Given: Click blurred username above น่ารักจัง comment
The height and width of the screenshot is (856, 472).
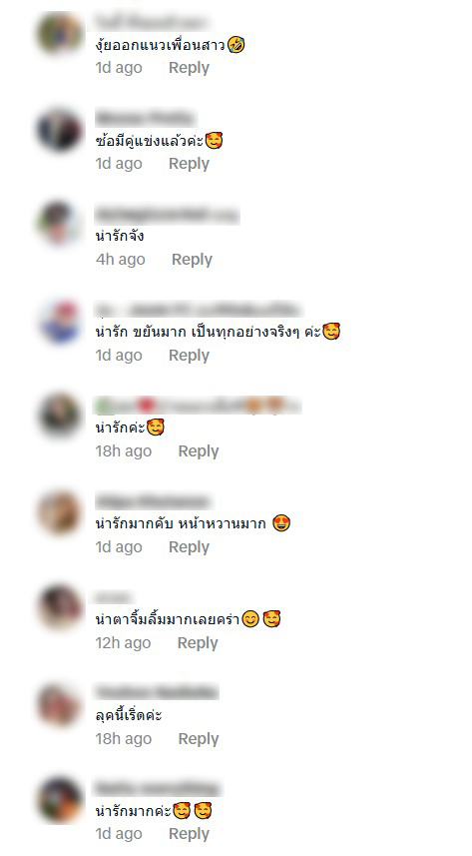Looking at the screenshot, I should tap(167, 215).
